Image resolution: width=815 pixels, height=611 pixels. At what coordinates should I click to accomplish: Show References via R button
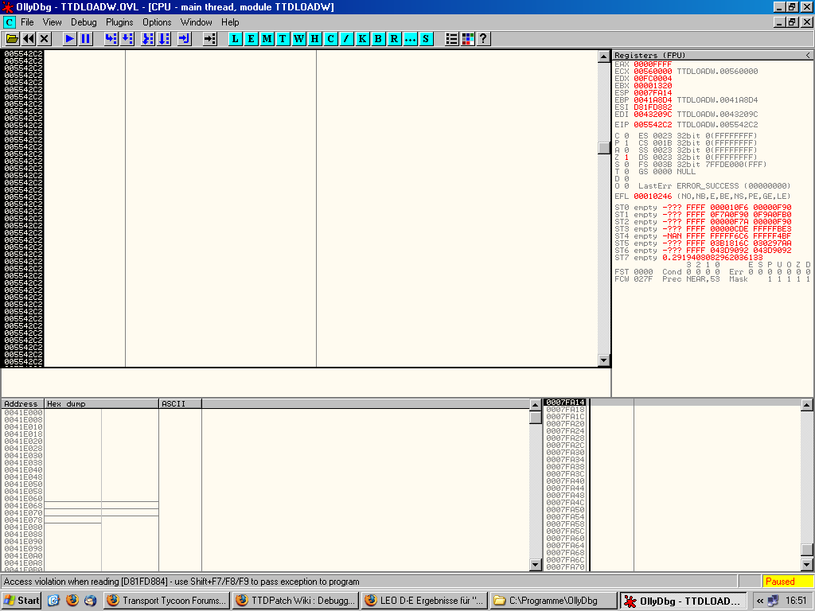[x=395, y=39]
